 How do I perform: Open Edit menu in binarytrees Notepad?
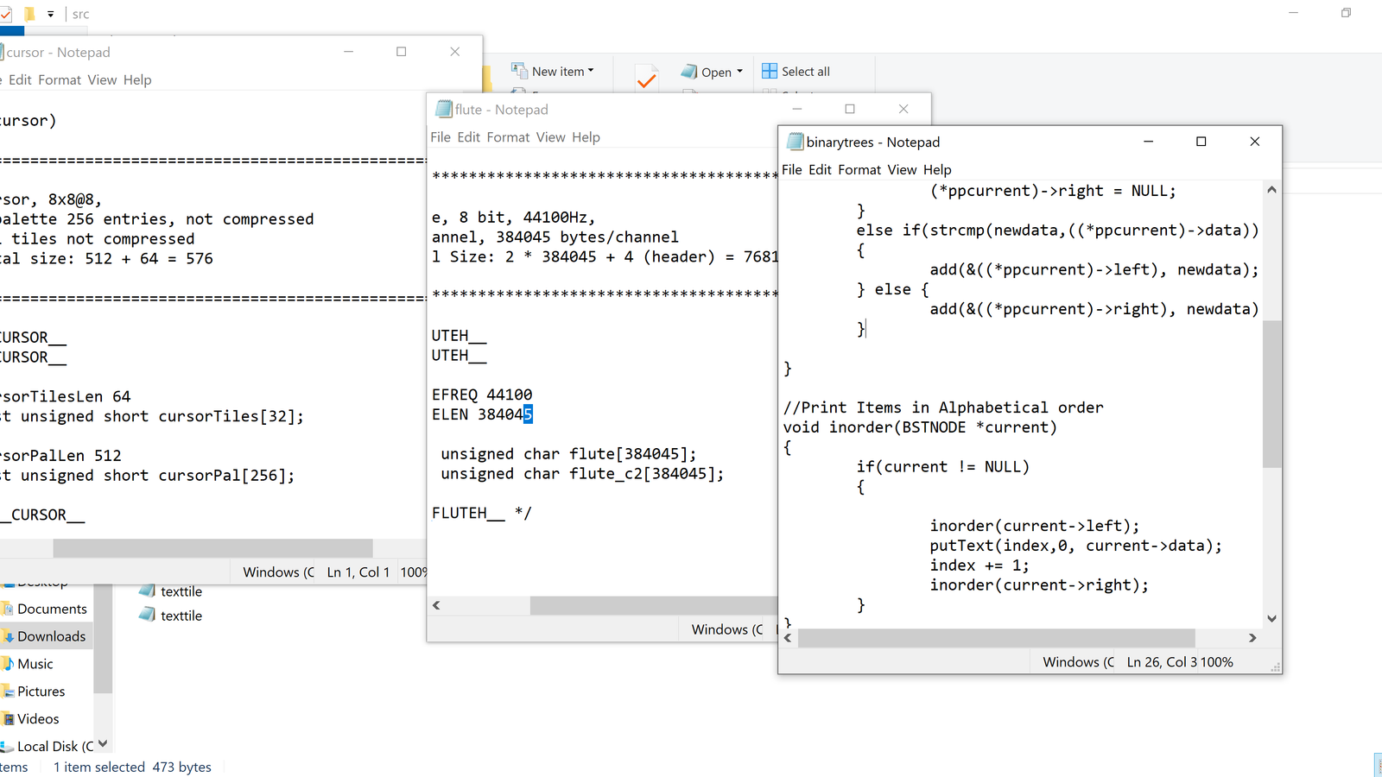(x=820, y=170)
